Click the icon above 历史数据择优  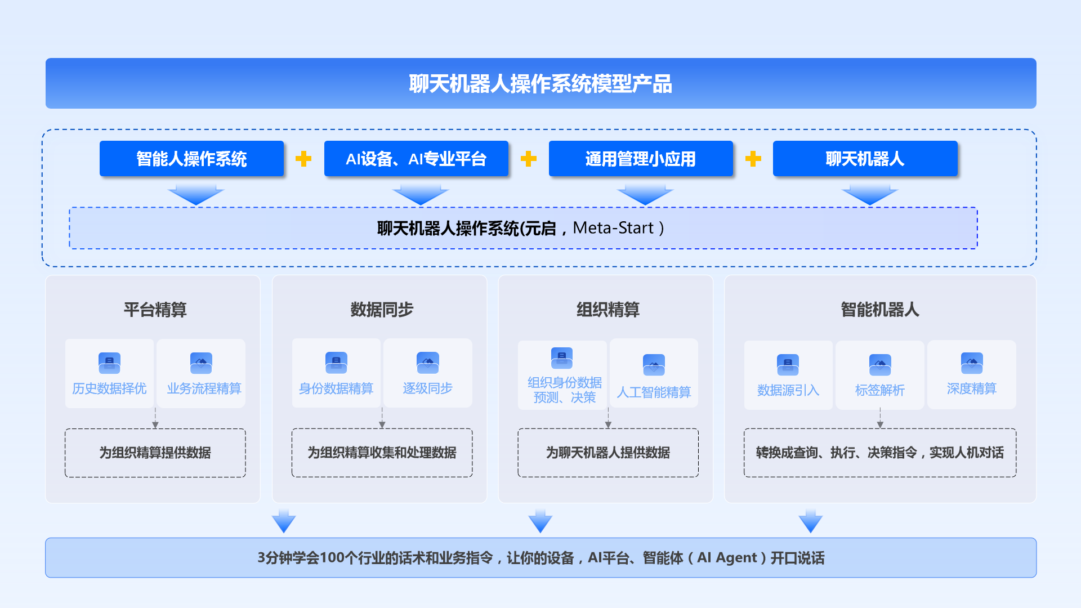pyautogui.click(x=109, y=363)
